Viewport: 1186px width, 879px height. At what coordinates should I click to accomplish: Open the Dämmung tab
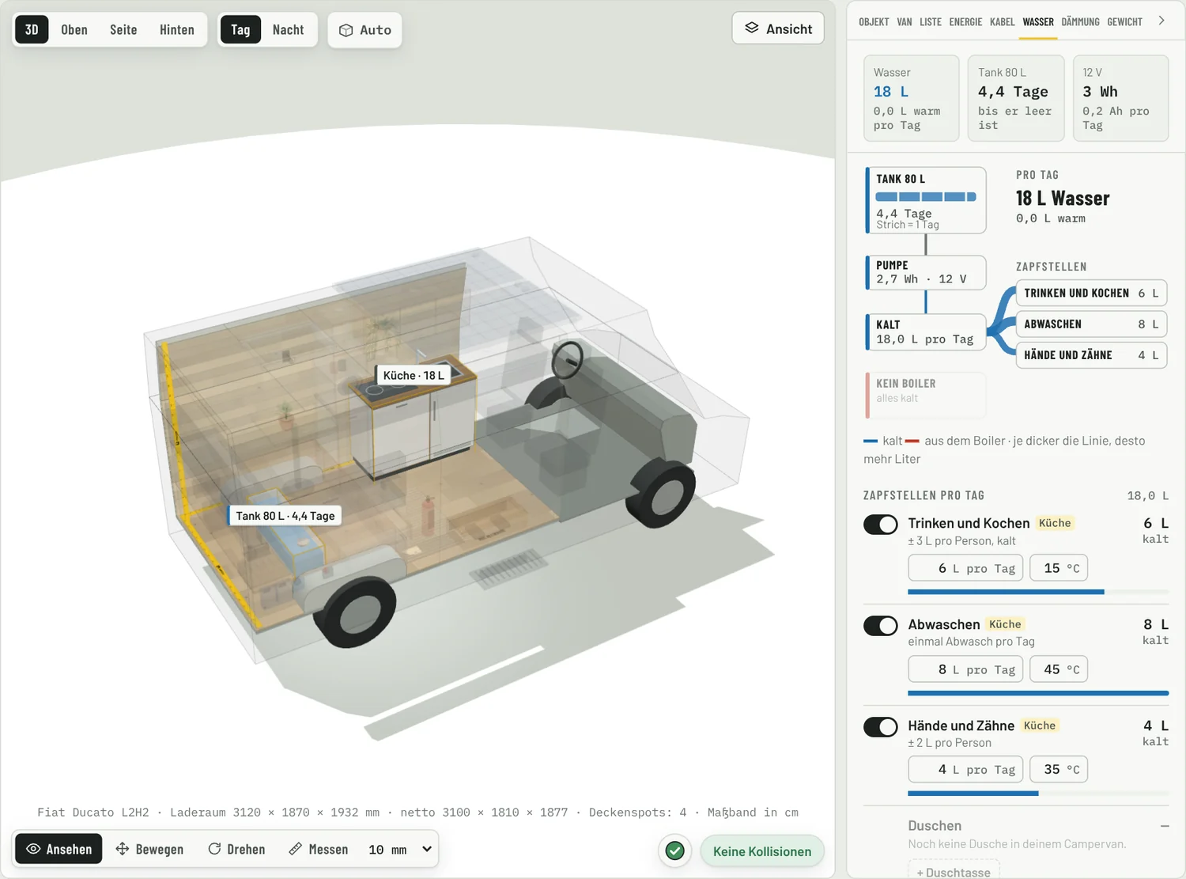point(1080,22)
